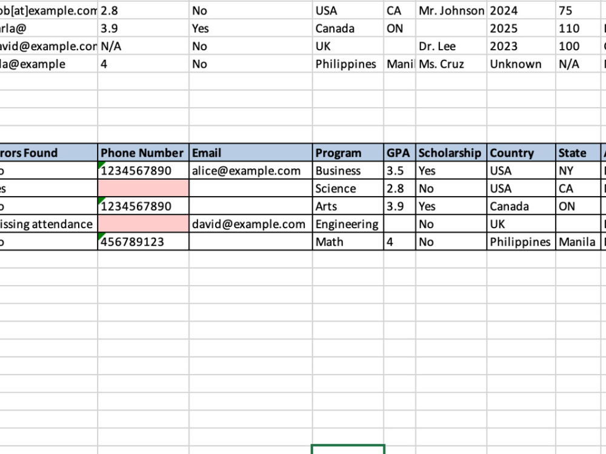Screen dimensions: 606x454
Task: Select the 'ob[at]example.com' email cell
Action: pyautogui.click(x=48, y=10)
